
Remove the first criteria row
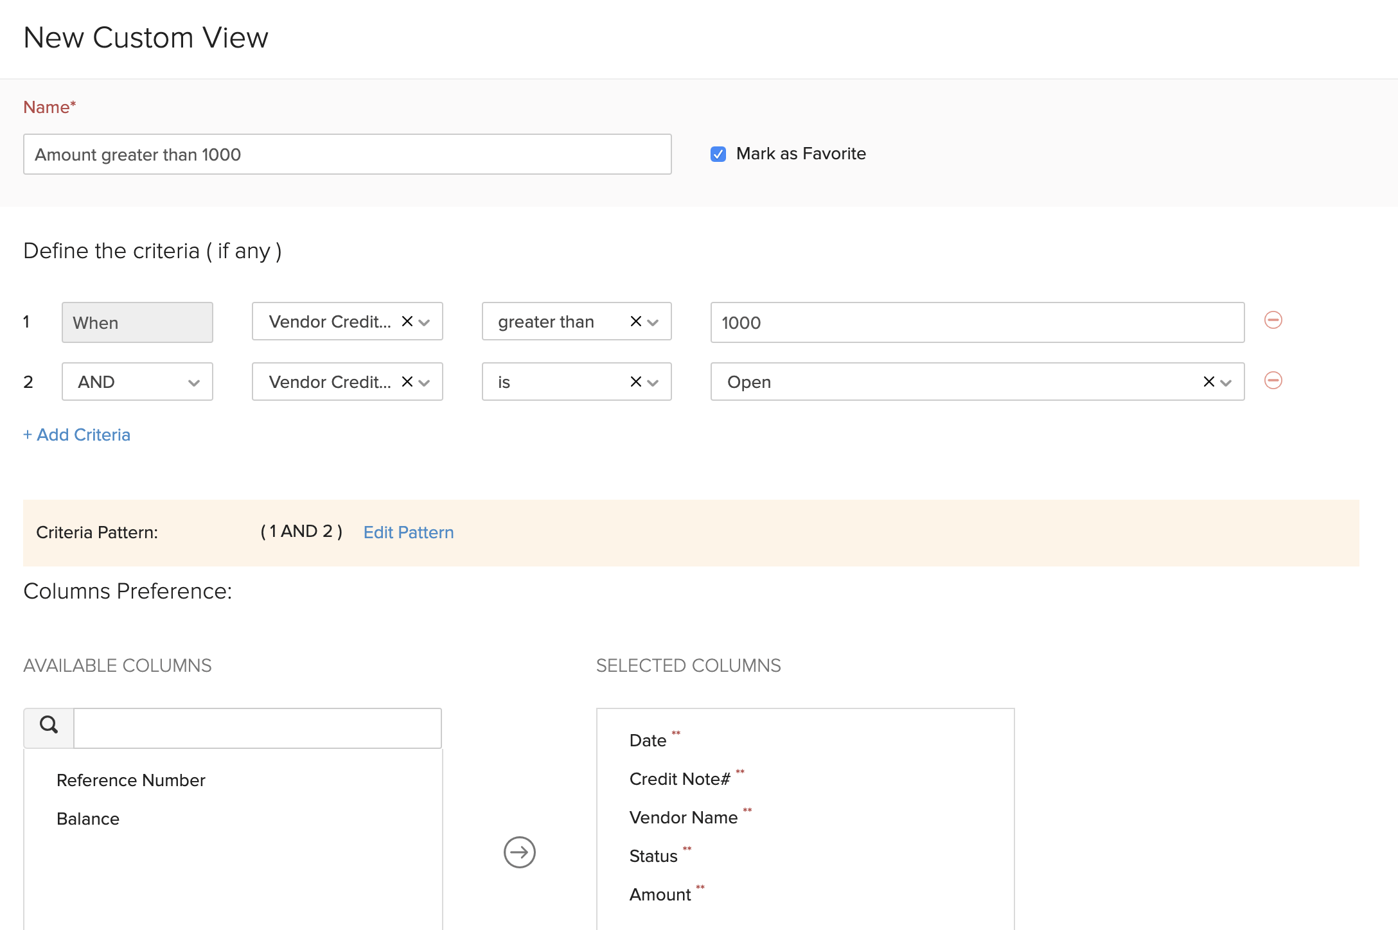1273,319
